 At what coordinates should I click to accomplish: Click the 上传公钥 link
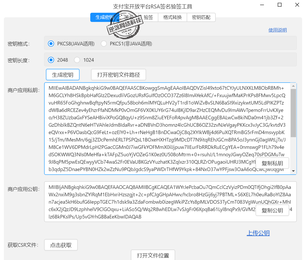point(258,233)
